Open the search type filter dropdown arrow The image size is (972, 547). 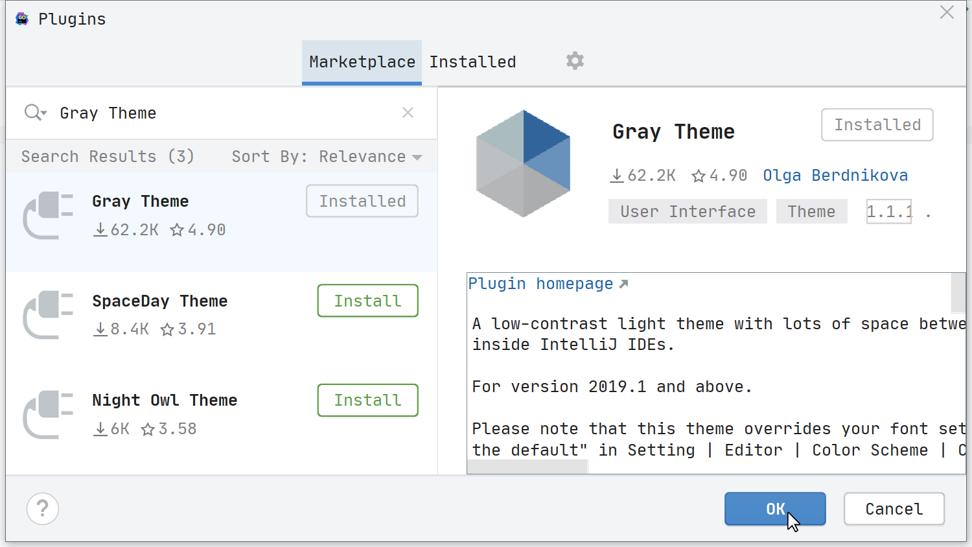pos(43,114)
